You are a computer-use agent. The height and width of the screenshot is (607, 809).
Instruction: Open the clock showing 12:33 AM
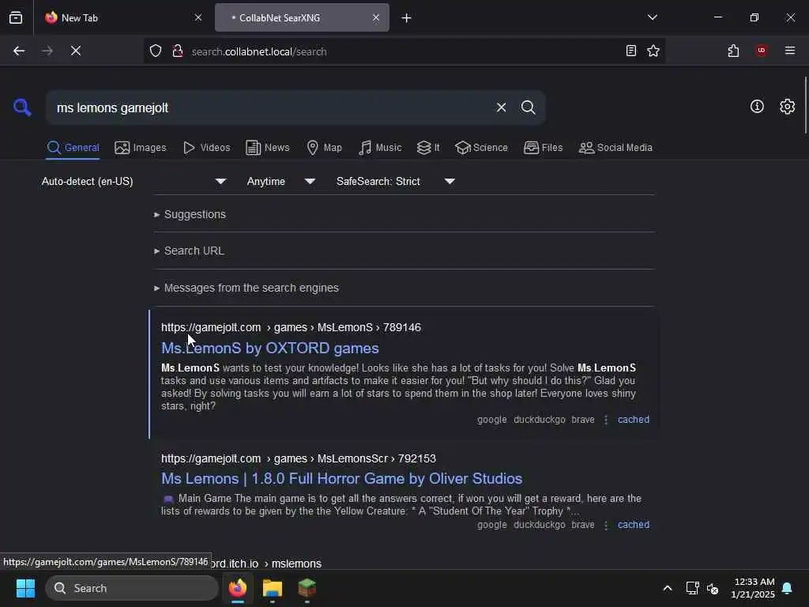753,588
